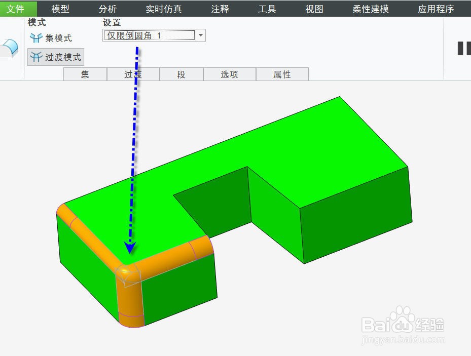Select the corner transition patch on the model
Image resolution: width=471 pixels, height=356 pixels.
[x=128, y=274]
